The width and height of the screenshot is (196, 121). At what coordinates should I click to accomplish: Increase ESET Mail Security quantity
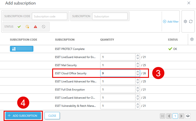(138, 63)
